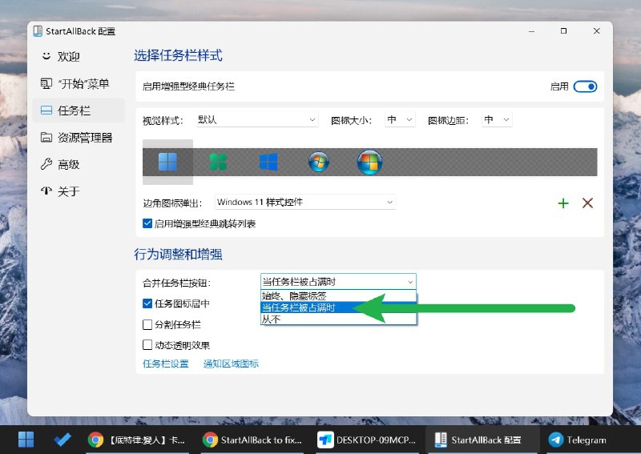641x454 pixels.
Task: Open the 图标大小 dropdown
Action: point(400,120)
